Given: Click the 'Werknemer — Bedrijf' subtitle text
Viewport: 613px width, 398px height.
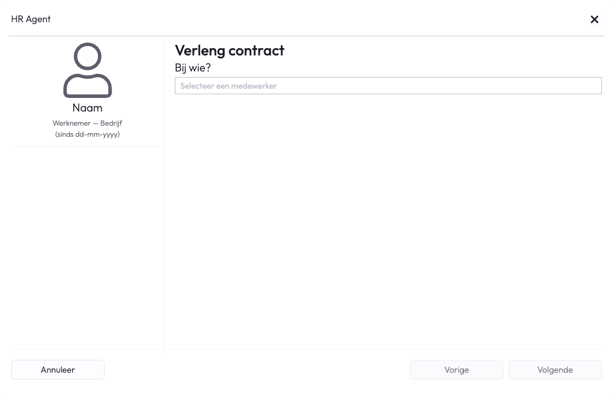Looking at the screenshot, I should coord(87,123).
